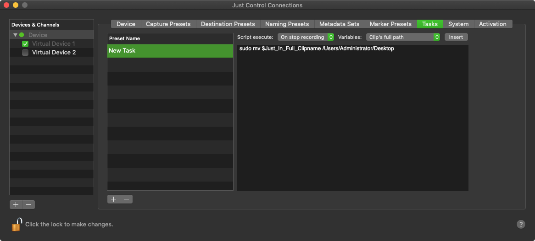Click into the script text editor
Image resolution: width=535 pixels, height=241 pixels.
click(352, 118)
